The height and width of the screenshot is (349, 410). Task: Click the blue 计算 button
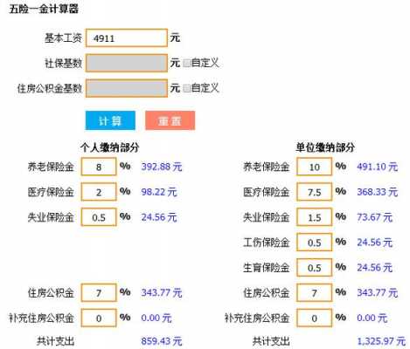[110, 120]
